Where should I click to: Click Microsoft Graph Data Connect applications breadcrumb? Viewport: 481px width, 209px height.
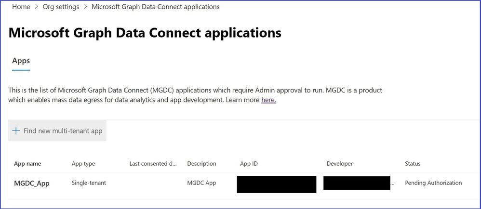pos(155,7)
